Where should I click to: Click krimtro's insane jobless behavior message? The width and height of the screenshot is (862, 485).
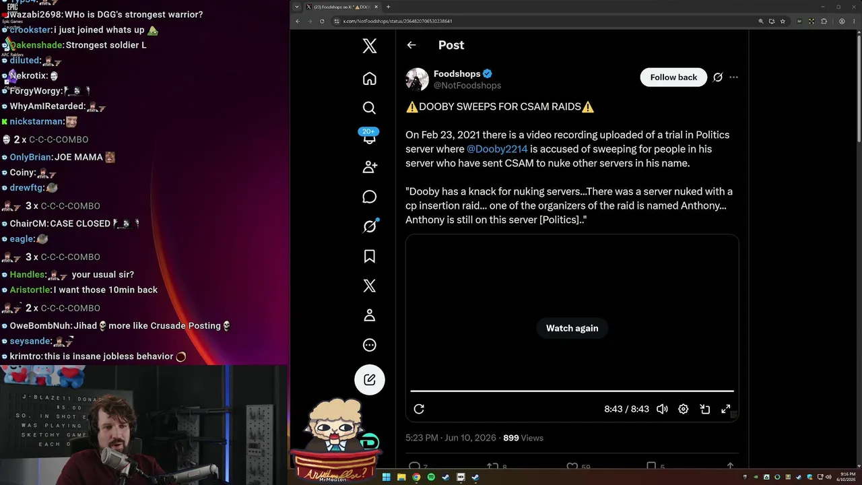click(93, 356)
